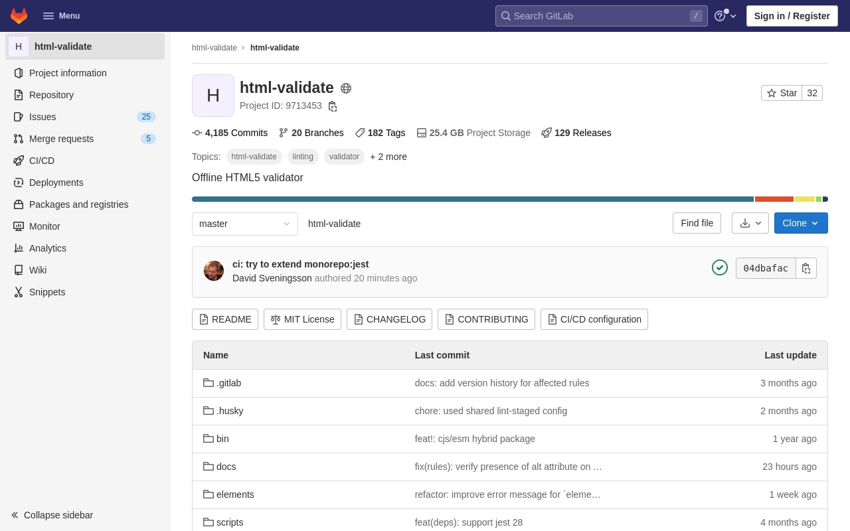Open the passed pipeline status icon
850x531 pixels.
coord(720,267)
